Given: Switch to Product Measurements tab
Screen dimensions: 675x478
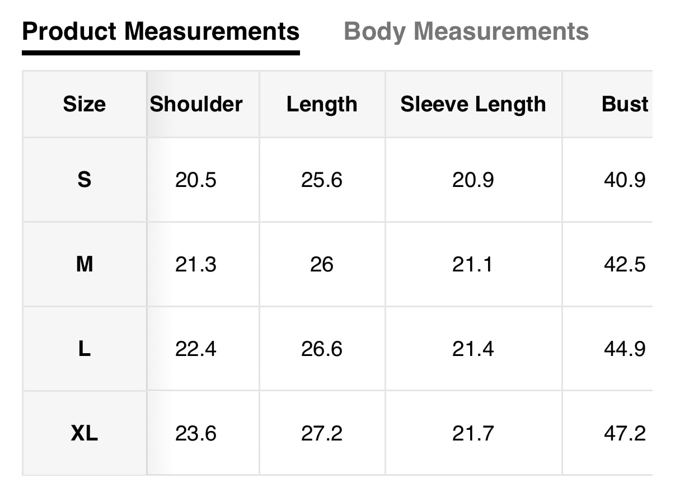Looking at the screenshot, I should point(161,31).
